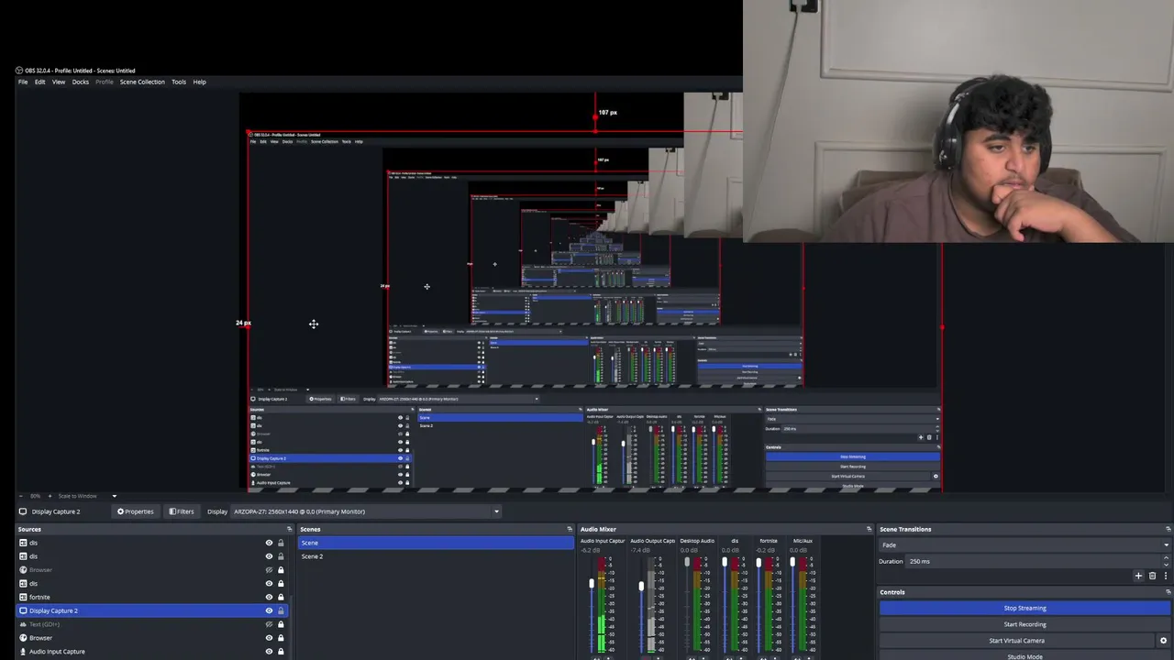Screen dimensions: 1174x660
Task: Click the Start Recording button
Action: (x=1024, y=624)
